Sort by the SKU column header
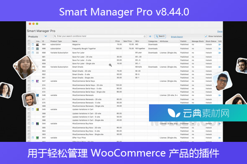 coord(137,41)
